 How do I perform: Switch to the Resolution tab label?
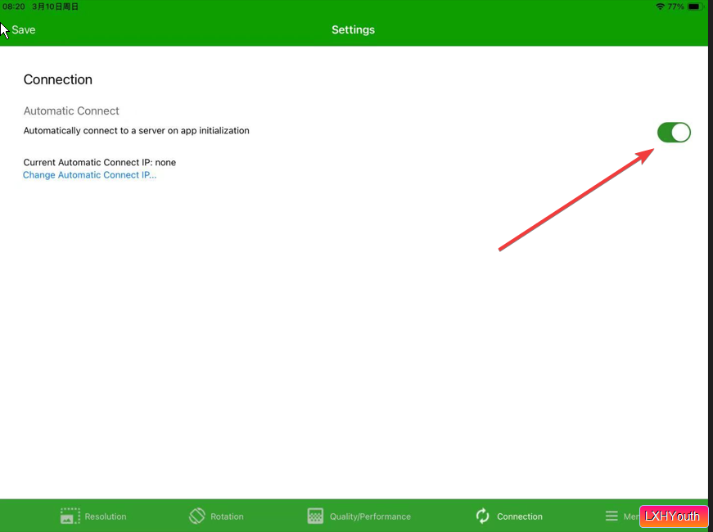(x=106, y=516)
